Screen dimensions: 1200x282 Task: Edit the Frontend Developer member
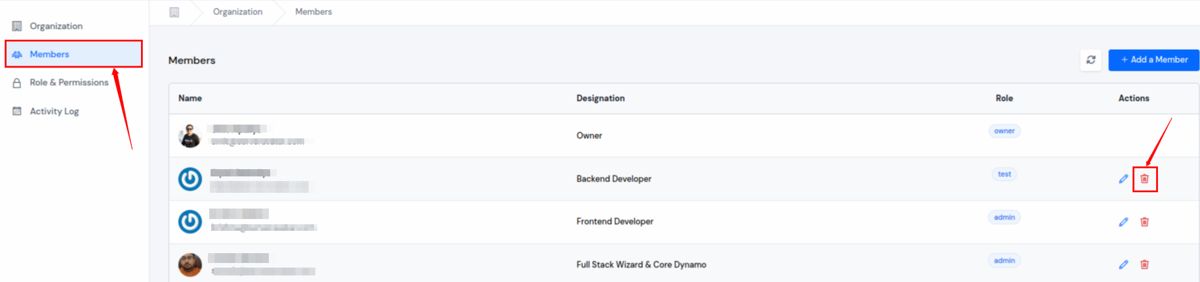pyautogui.click(x=1123, y=222)
